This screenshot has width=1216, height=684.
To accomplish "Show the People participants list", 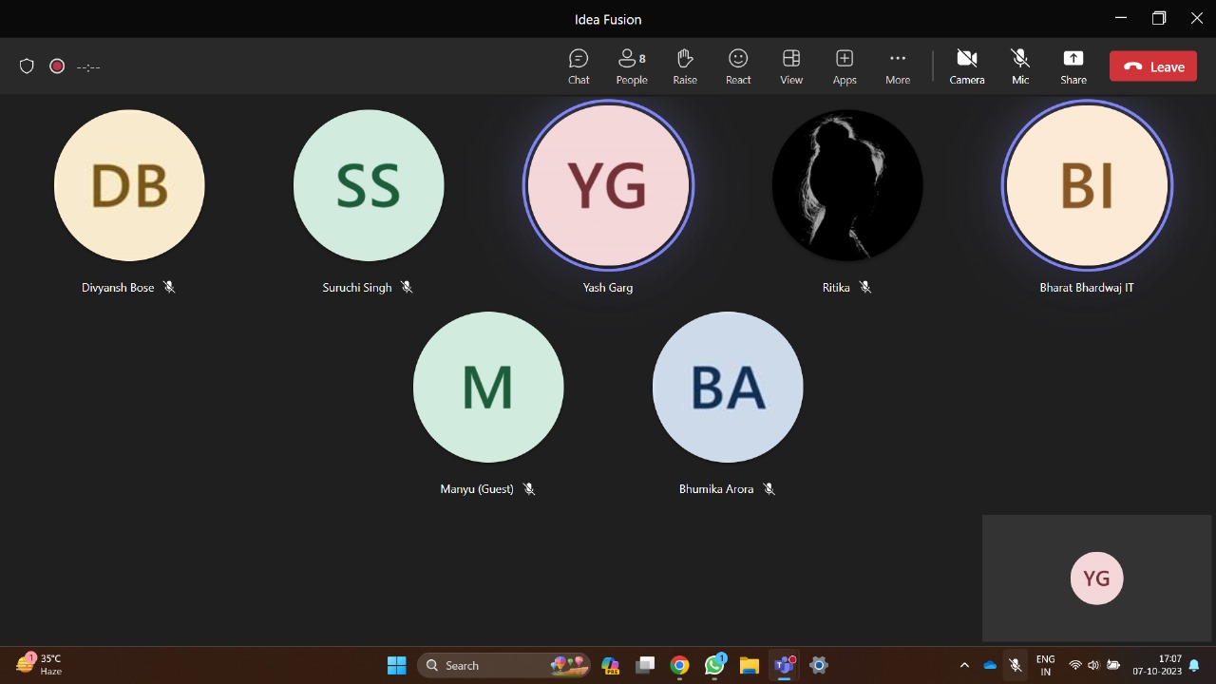I will coord(631,66).
